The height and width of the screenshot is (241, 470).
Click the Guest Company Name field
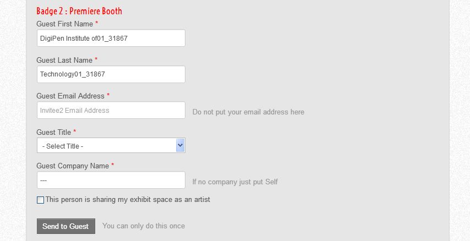click(x=111, y=180)
